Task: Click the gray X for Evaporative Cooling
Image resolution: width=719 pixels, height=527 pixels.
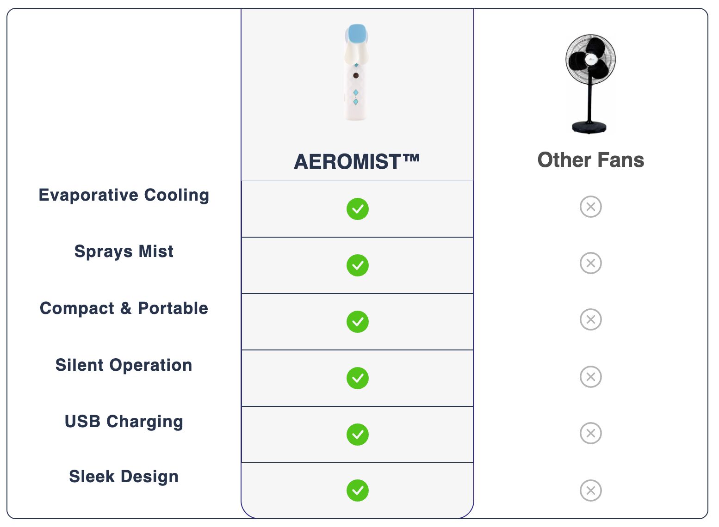Action: pyautogui.click(x=591, y=207)
